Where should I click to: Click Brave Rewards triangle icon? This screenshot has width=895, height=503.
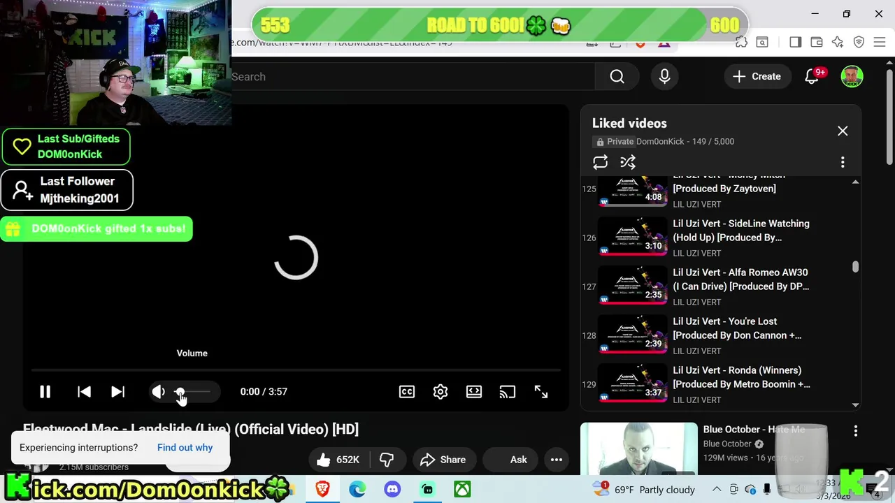[x=664, y=45]
